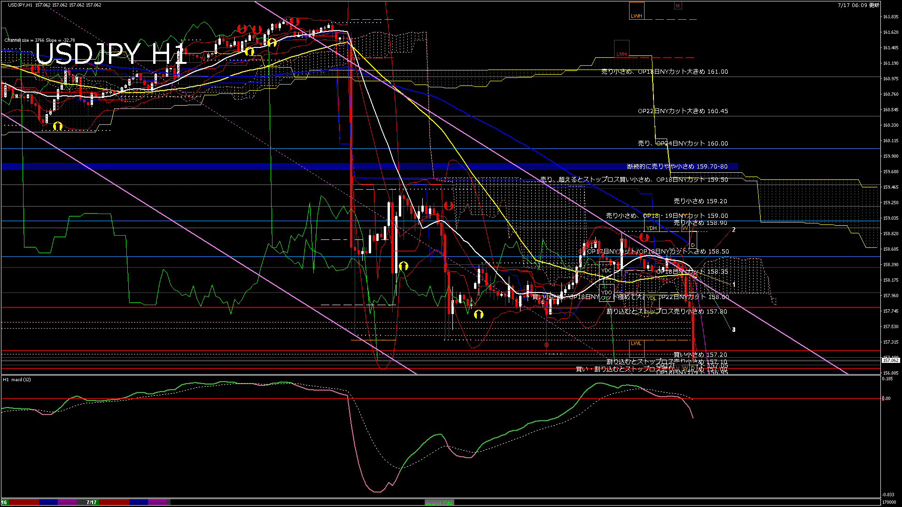Click the current price tag 157.062
This screenshot has width=902, height=507.
pyautogui.click(x=891, y=360)
